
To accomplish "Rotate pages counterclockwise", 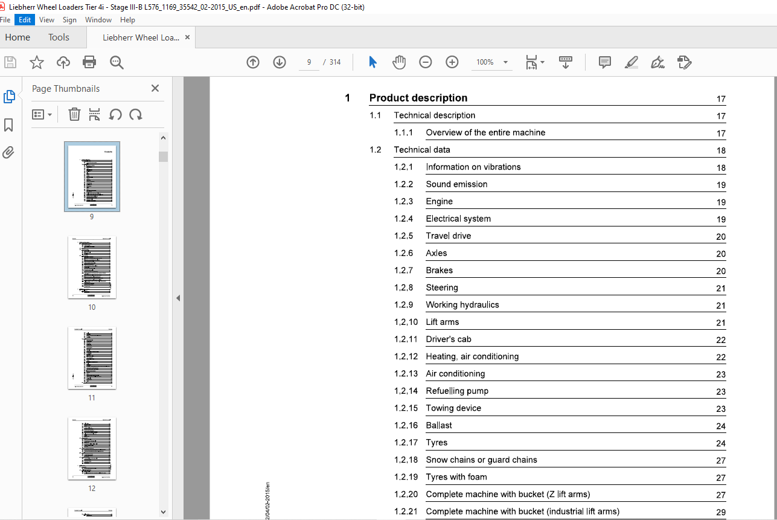I will tap(115, 114).
